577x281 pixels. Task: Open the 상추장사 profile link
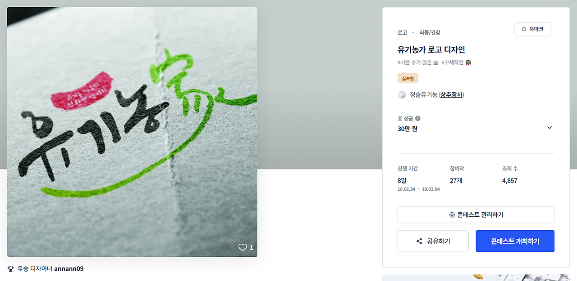click(x=451, y=95)
